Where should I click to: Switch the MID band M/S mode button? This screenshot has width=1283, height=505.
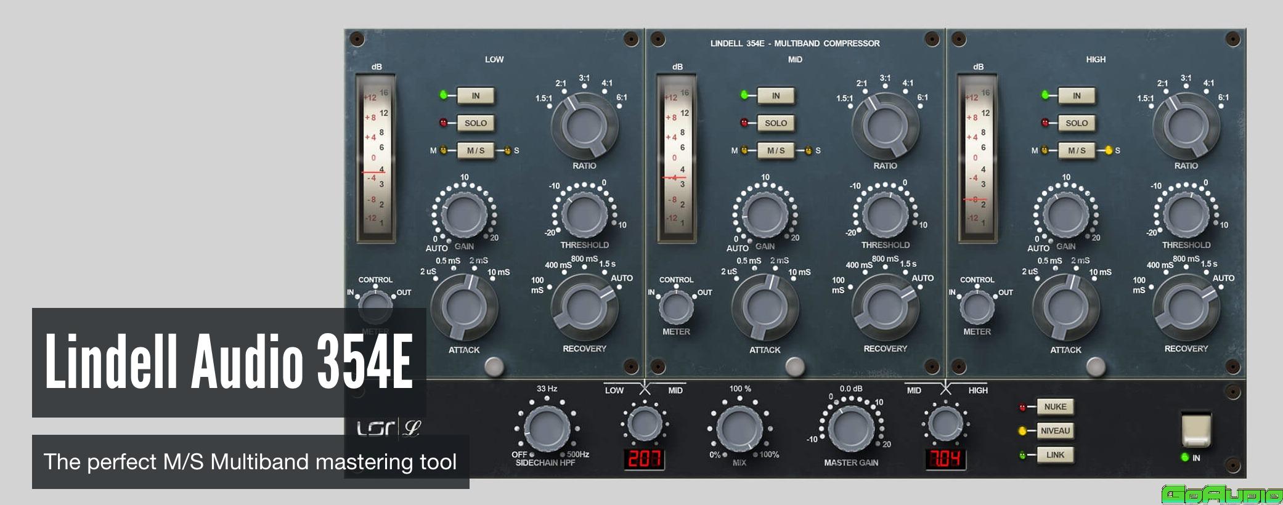tap(776, 150)
